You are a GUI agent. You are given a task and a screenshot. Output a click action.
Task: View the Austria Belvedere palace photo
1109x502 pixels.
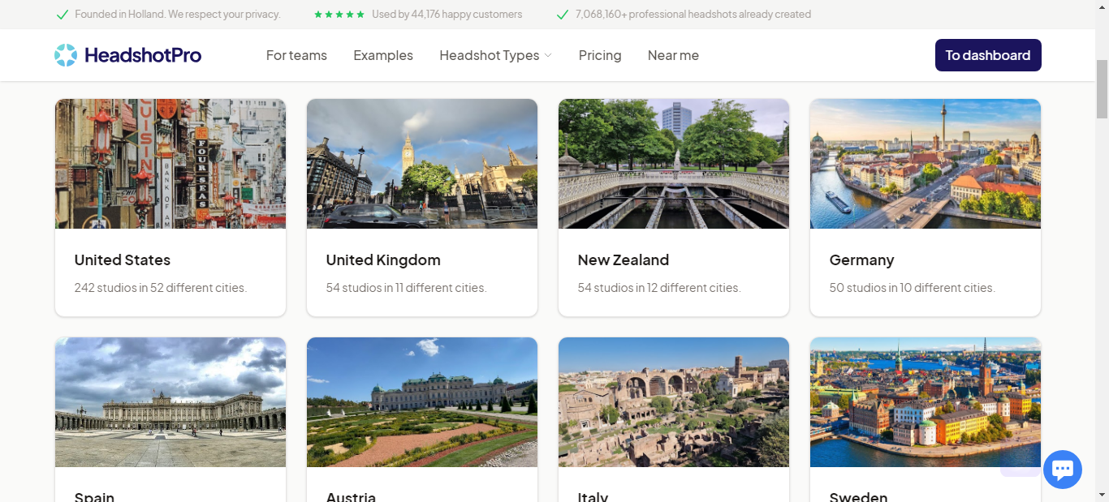(x=422, y=402)
